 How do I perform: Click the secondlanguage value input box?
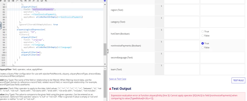[223, 57]
